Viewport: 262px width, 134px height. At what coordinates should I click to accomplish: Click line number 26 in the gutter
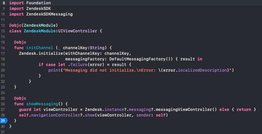pyautogui.click(x=3, y=104)
